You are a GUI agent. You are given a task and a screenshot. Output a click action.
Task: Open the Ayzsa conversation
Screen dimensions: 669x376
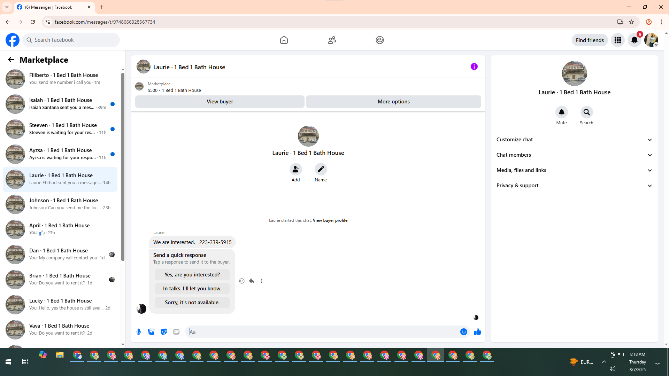pos(60,154)
